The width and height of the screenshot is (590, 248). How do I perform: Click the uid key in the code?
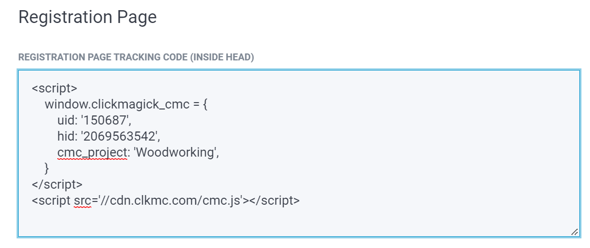point(66,120)
